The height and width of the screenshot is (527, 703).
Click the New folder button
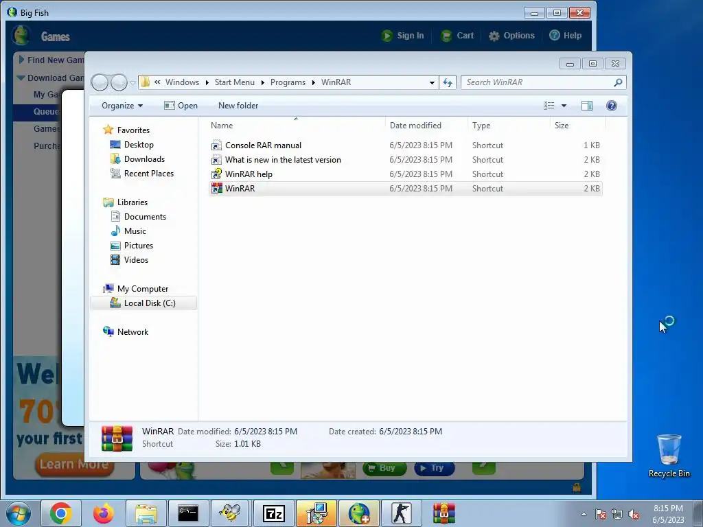[238, 106]
